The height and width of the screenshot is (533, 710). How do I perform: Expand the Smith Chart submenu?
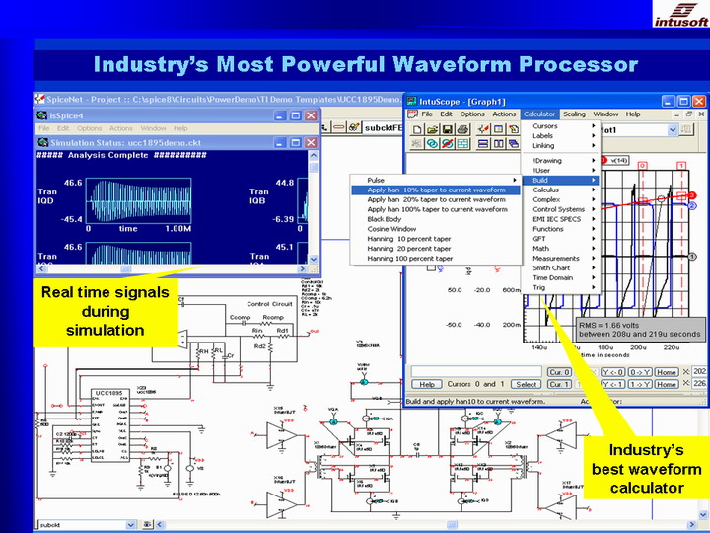click(x=560, y=267)
